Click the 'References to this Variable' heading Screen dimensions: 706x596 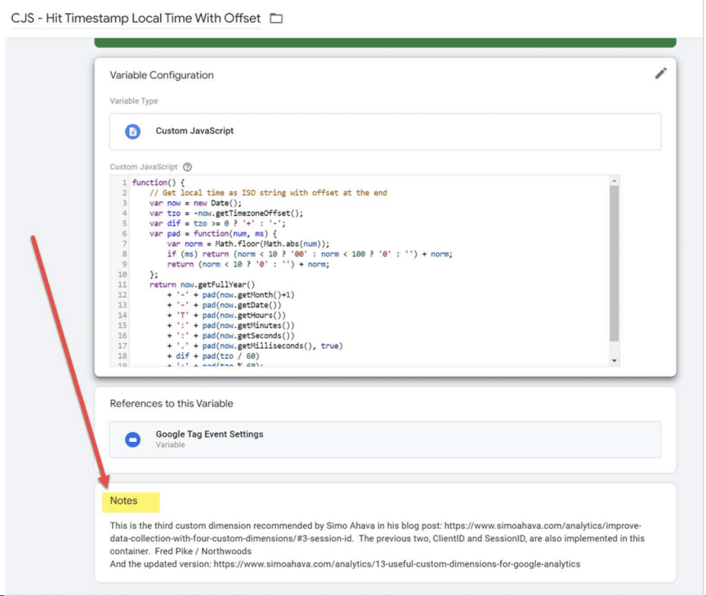(171, 404)
